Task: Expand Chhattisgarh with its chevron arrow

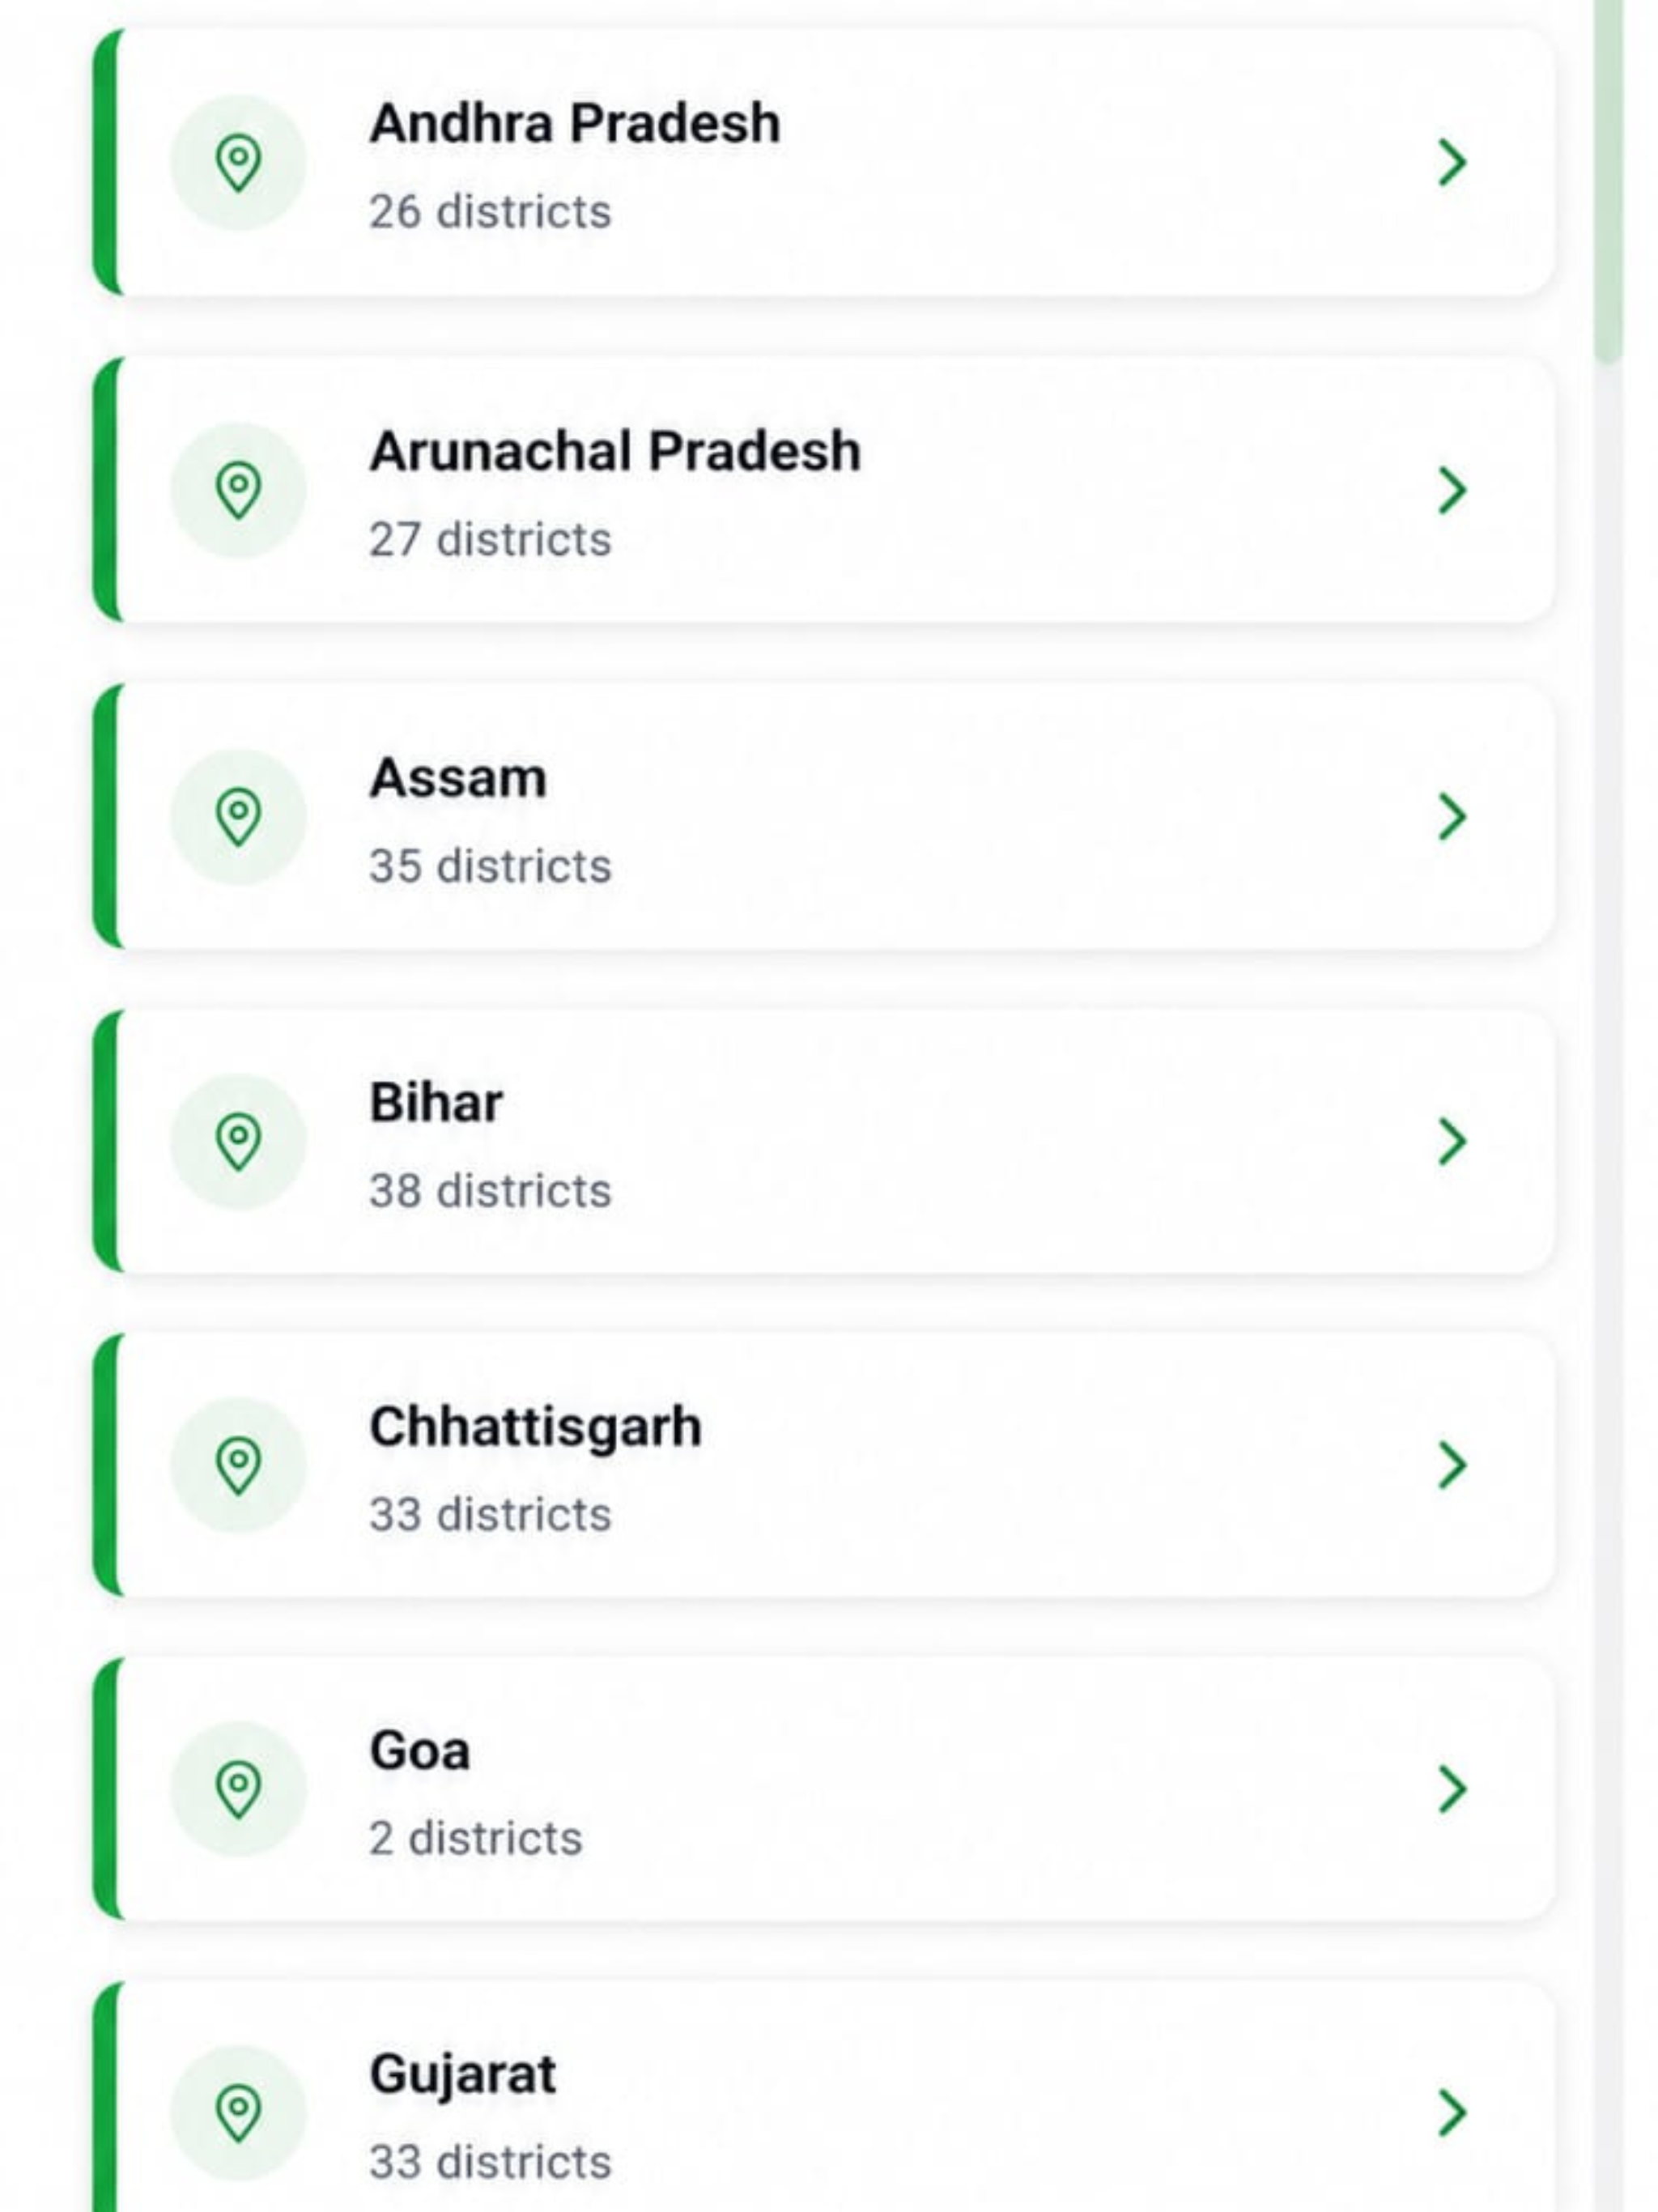Action: [1452, 1465]
